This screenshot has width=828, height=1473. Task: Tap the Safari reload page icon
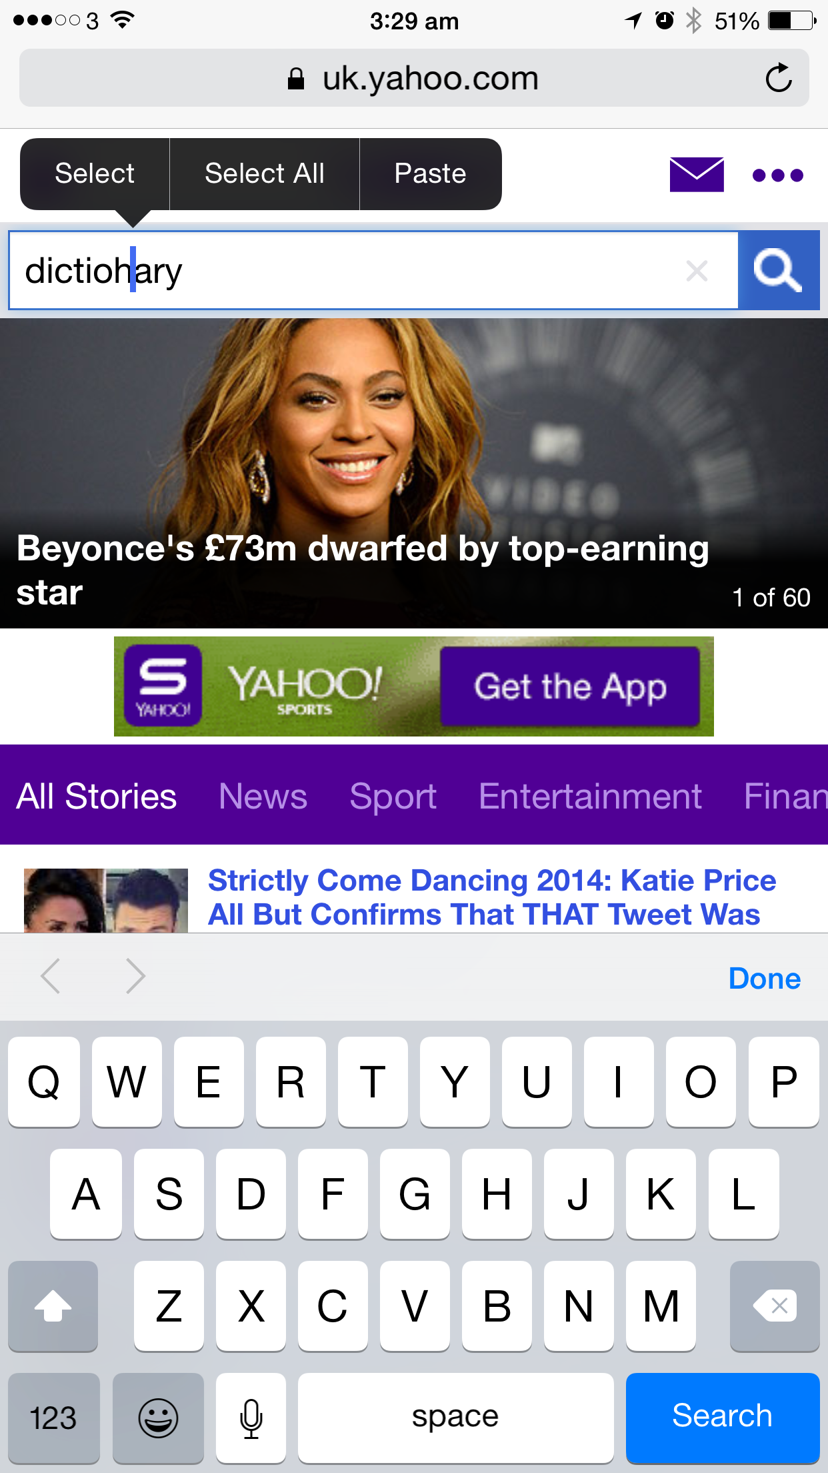pos(778,78)
